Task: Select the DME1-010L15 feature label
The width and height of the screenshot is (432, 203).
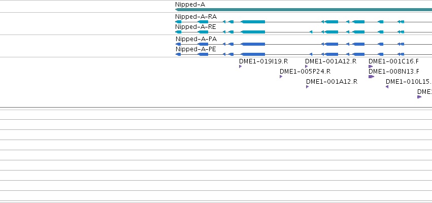Action: tap(409, 82)
